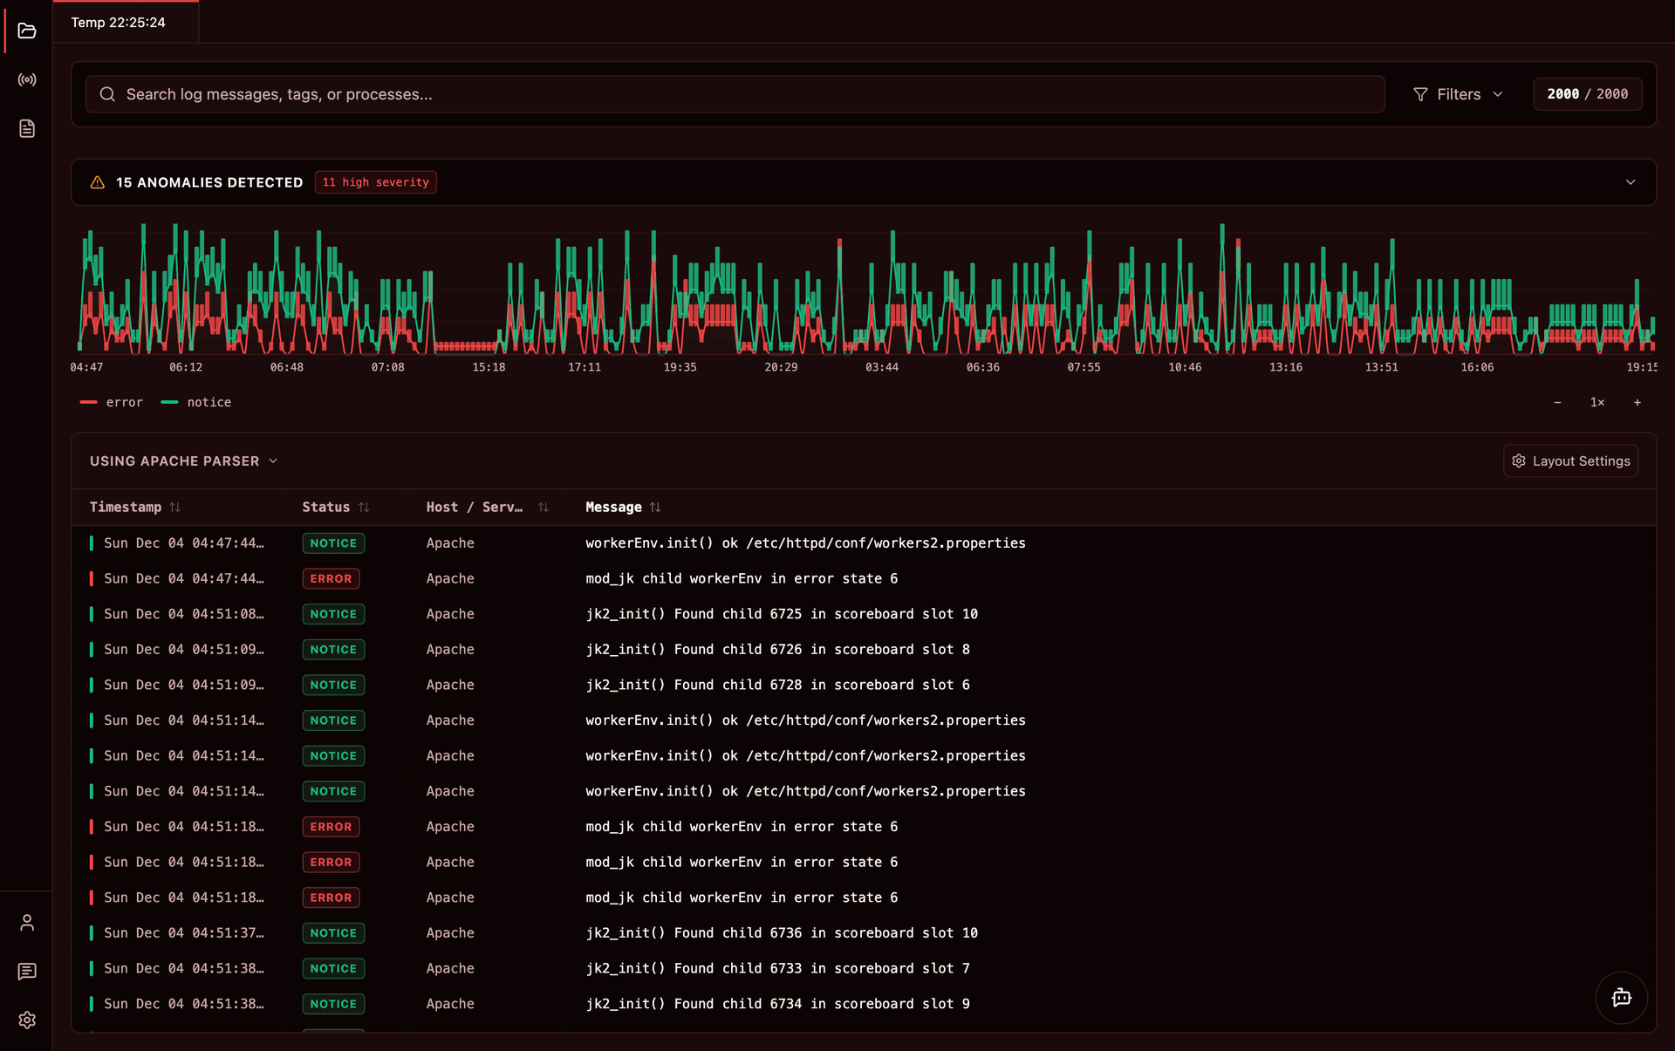Select message 'Found child 6733 in scoreboard slot 7'
Image resolution: width=1675 pixels, height=1051 pixels.
[x=777, y=968]
